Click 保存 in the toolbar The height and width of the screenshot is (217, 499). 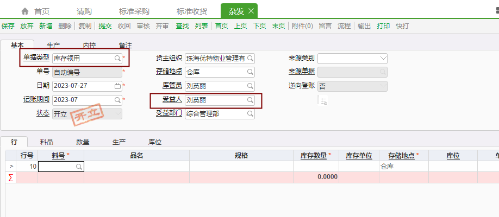pos(8,26)
